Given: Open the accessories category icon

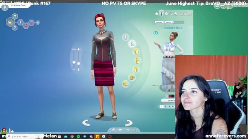Looking at the screenshot, I should (x=132, y=77).
